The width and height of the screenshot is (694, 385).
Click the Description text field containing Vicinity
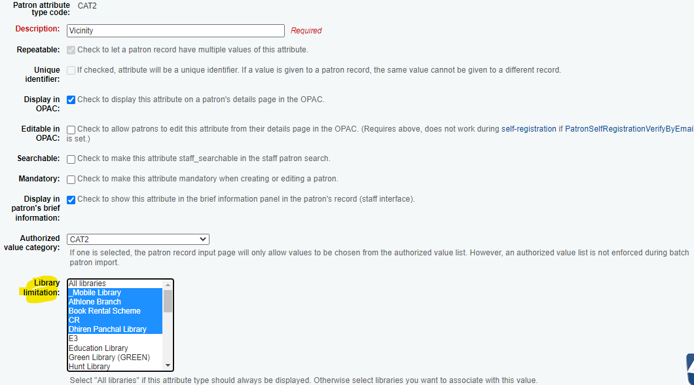coord(175,31)
